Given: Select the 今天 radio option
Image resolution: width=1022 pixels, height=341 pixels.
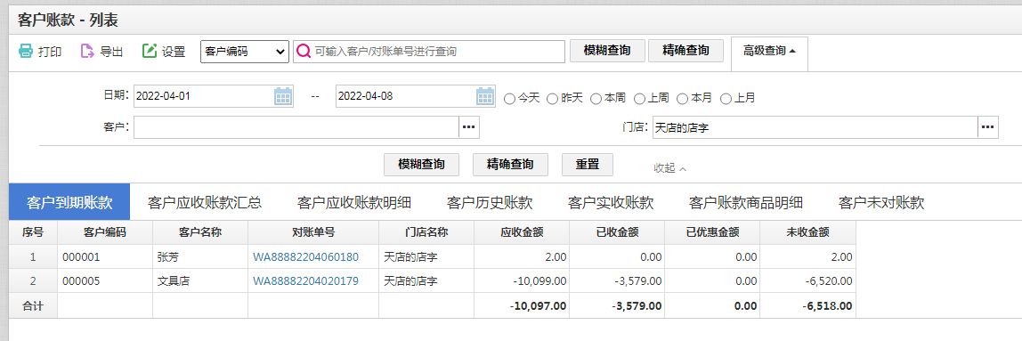Looking at the screenshot, I should click(x=510, y=99).
